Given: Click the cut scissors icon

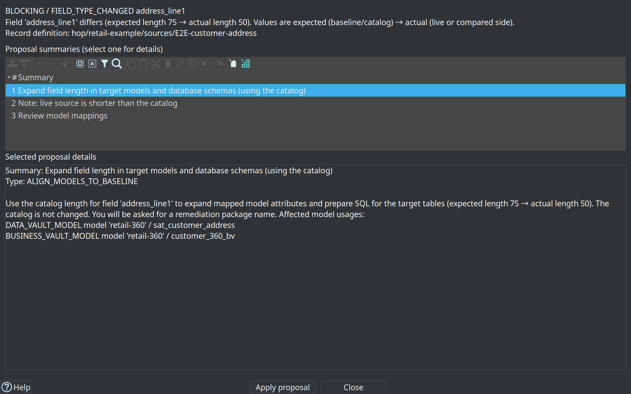Looking at the screenshot, I should 156,64.
